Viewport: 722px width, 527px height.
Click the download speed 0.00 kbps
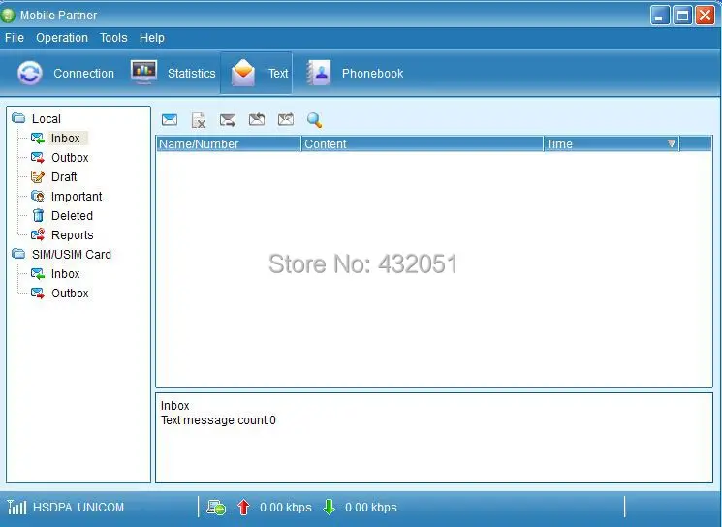click(370, 508)
